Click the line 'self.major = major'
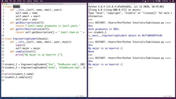Image resolution: width=176 pixels, height=99 pixels. click(x=28, y=48)
